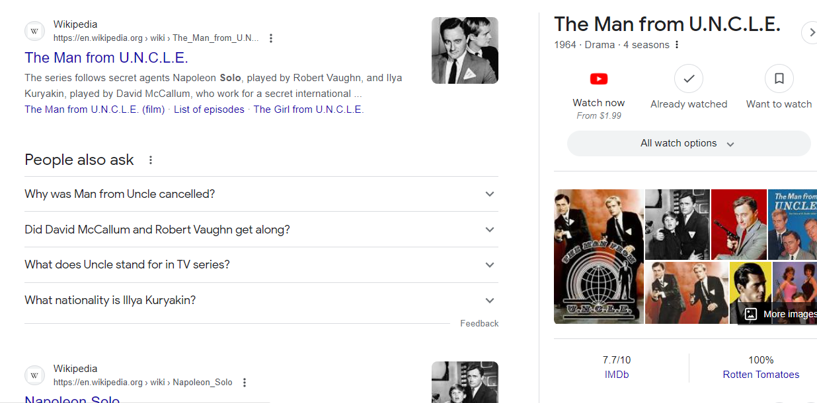Viewport: 817px width, 403px height.
Task: Open black-and-white image right of globe logo
Action: pyautogui.click(x=677, y=224)
